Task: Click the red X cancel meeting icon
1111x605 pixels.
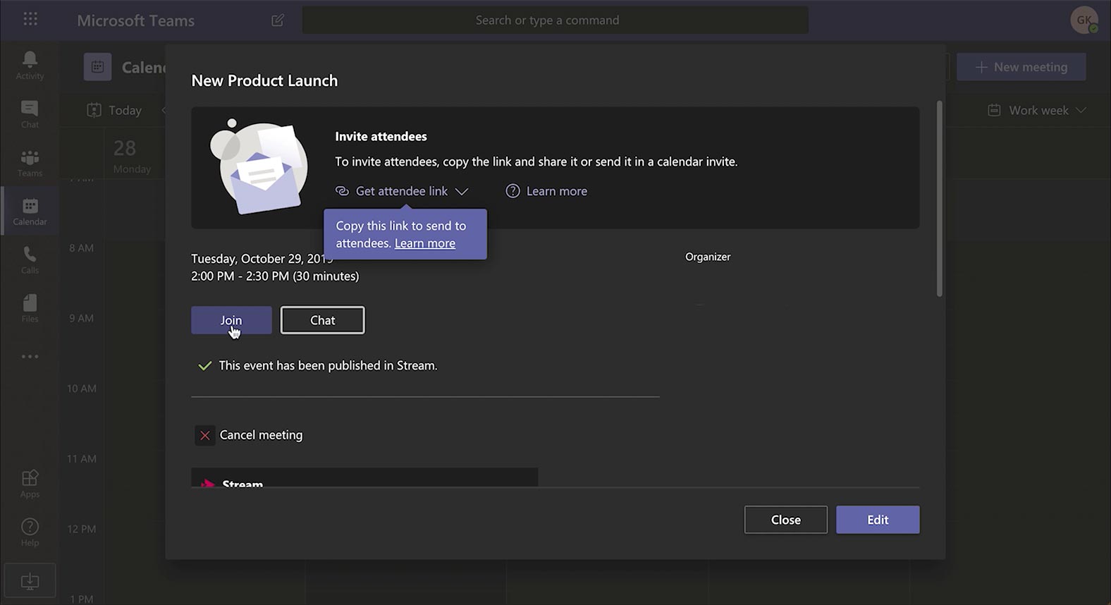Action: (205, 435)
